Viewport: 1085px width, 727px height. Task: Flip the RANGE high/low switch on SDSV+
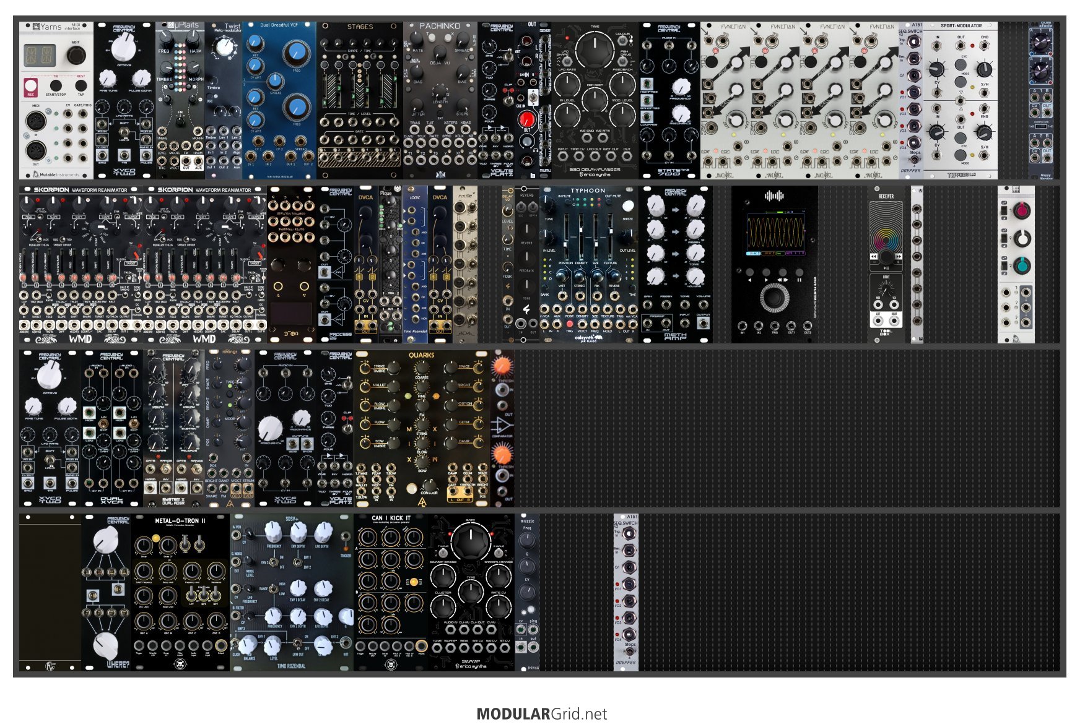275,588
